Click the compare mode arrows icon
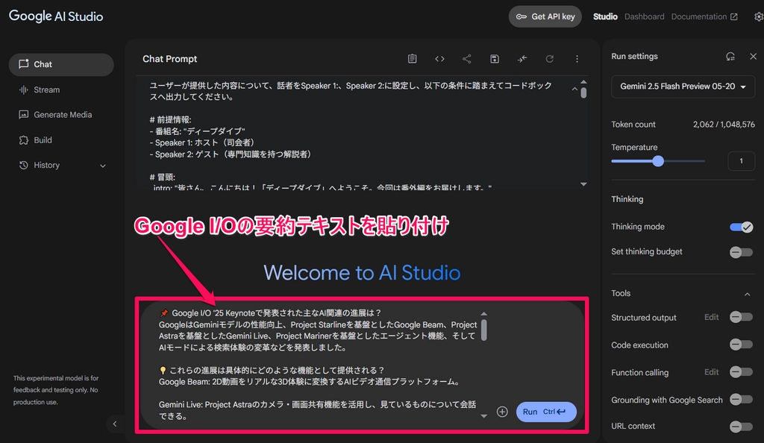This screenshot has height=443, width=764. coord(522,59)
